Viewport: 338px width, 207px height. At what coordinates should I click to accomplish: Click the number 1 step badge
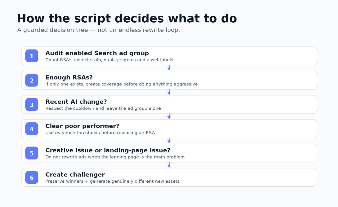[32, 56]
